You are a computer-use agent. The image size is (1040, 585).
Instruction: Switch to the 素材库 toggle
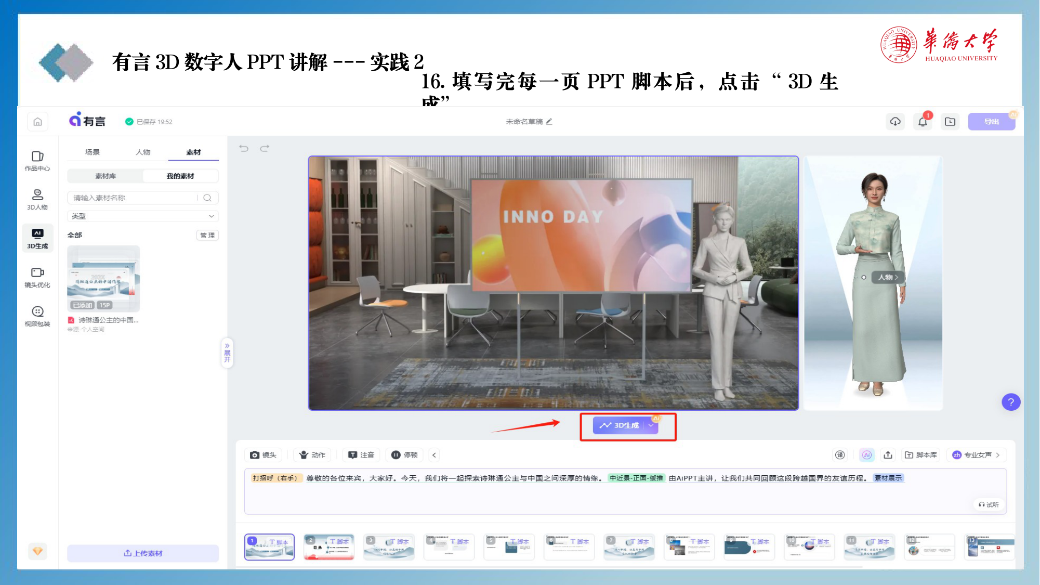(106, 176)
